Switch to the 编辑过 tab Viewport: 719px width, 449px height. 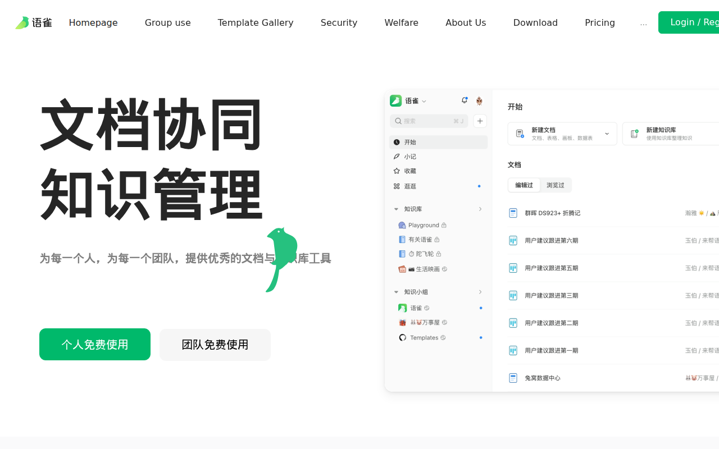(x=524, y=185)
